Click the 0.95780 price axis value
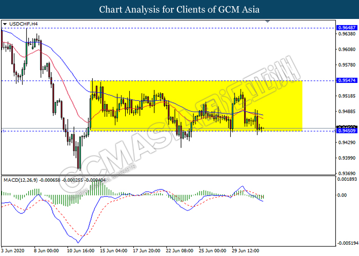This screenshot has width=359, height=256. coord(347,65)
